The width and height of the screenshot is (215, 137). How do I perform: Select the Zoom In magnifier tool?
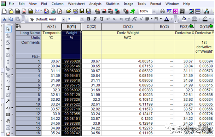pos(8,36)
